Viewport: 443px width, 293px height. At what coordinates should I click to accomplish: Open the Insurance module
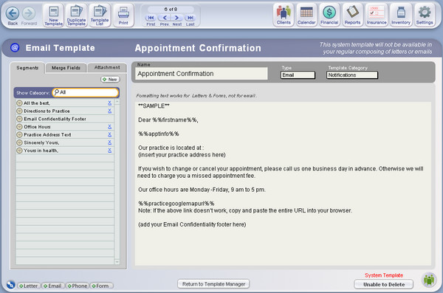click(377, 15)
